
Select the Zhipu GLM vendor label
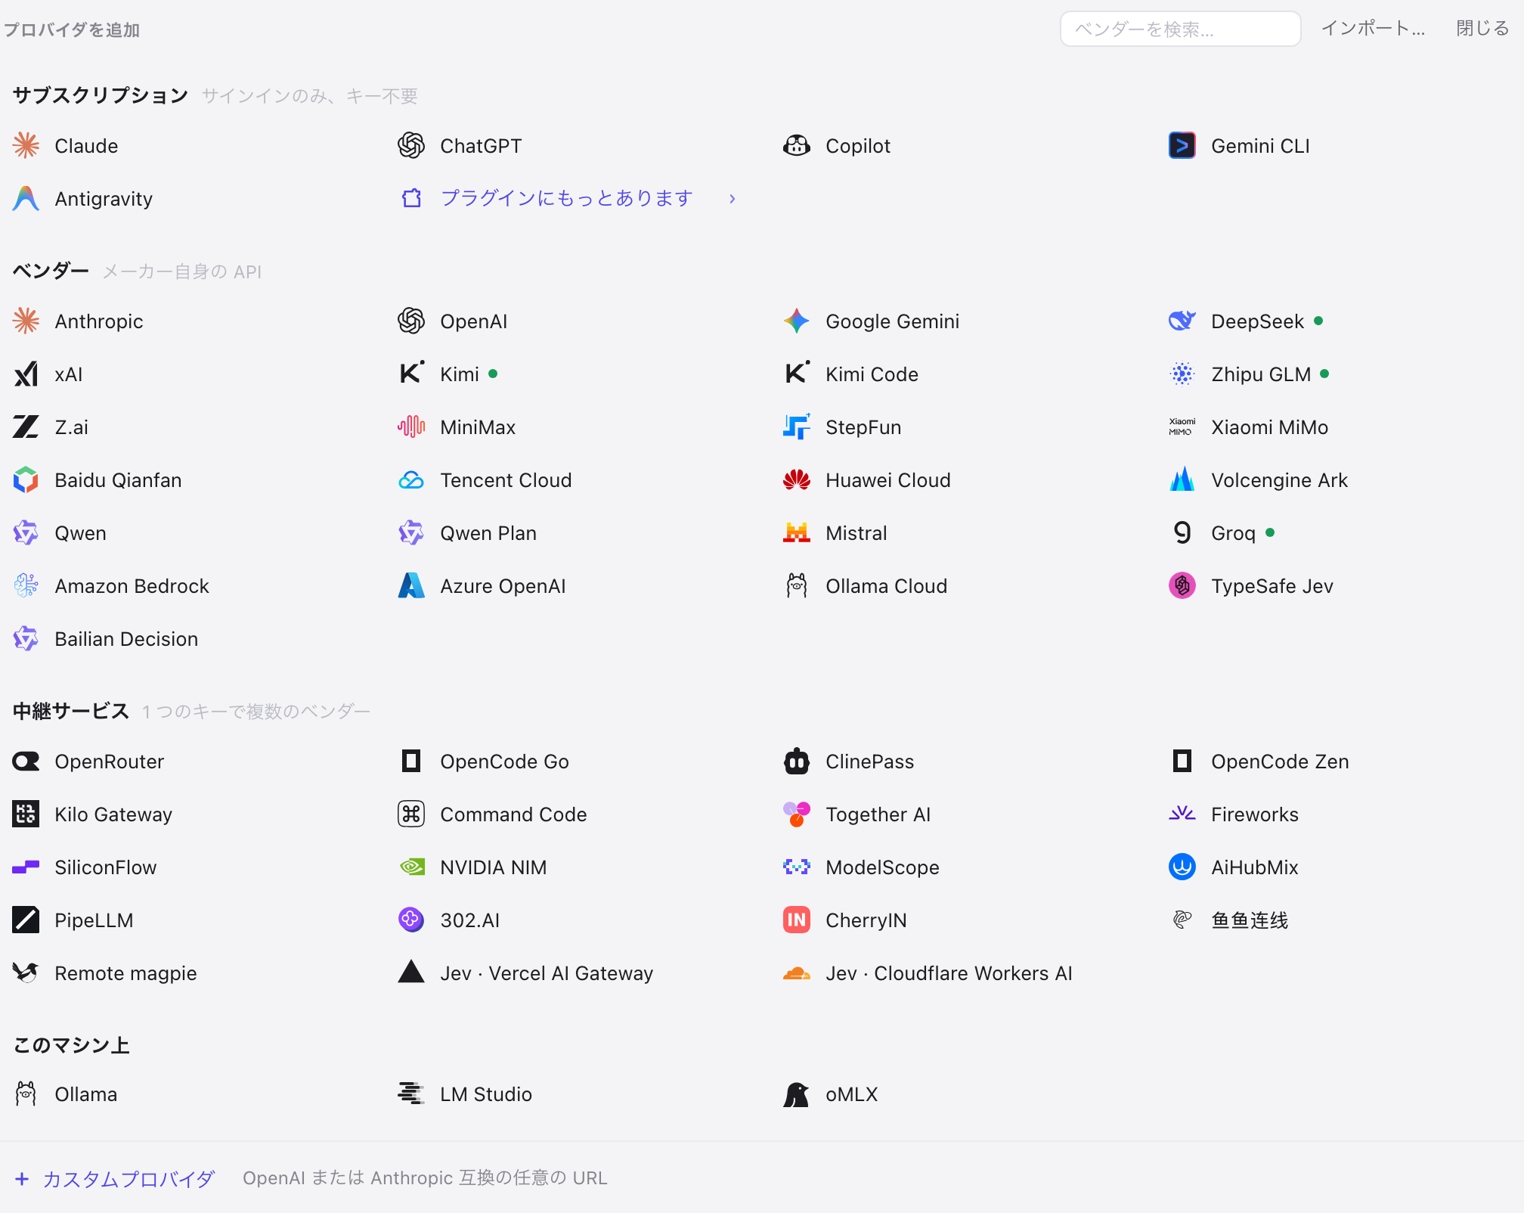[x=1261, y=374]
